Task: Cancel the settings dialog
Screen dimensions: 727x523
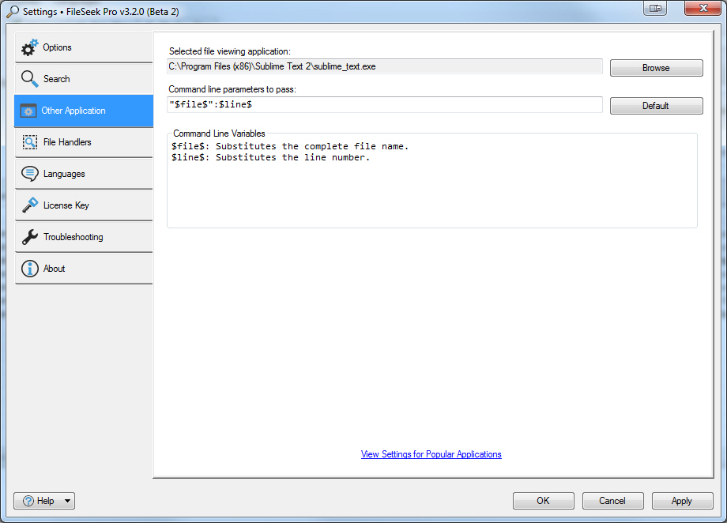Action: (612, 501)
